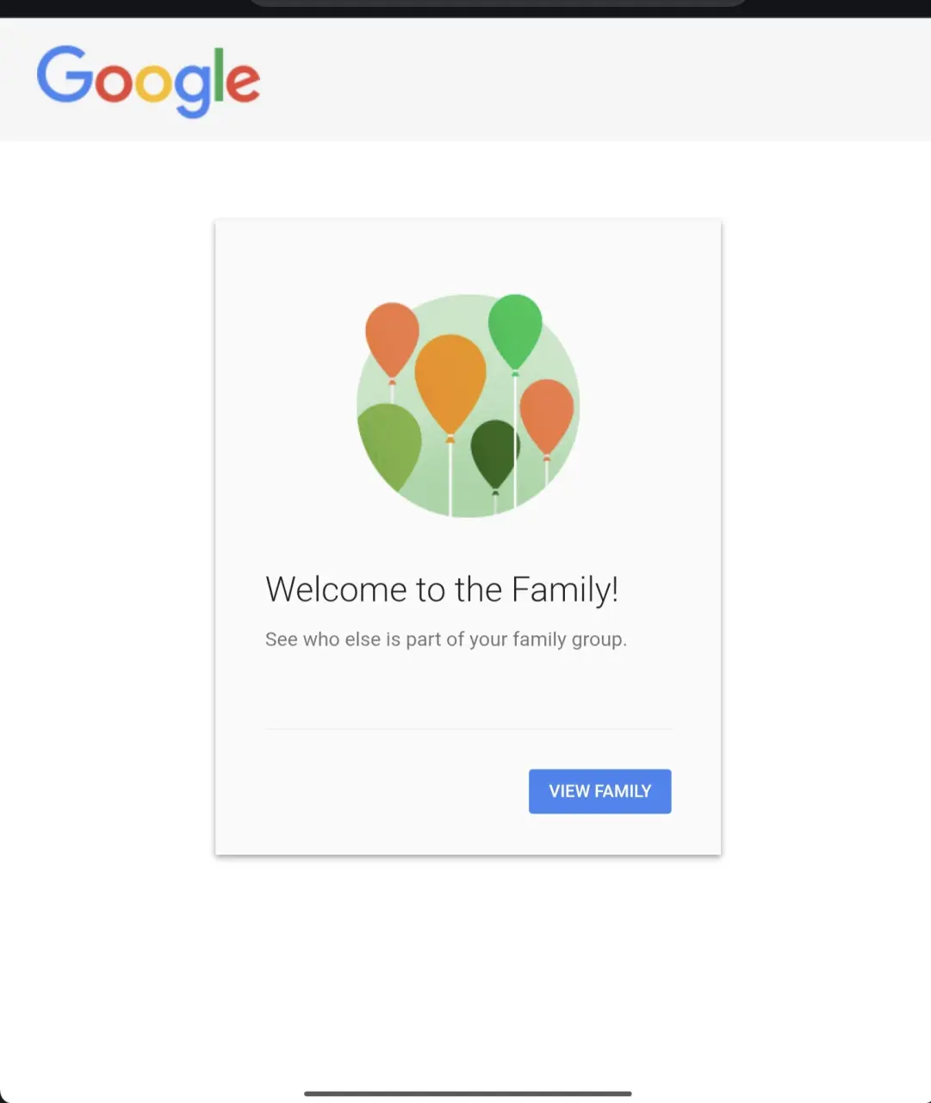This screenshot has height=1103, width=931.
Task: Tap the yellow letter o in Google logo
Action: pyautogui.click(x=152, y=83)
